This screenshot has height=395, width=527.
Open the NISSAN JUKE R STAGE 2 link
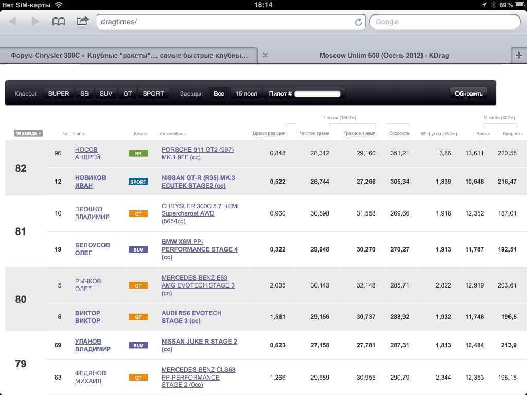[199, 345]
